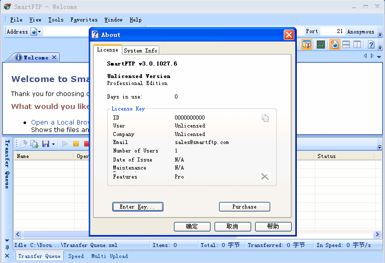The width and height of the screenshot is (385, 263).
Task: Click the 帮助 help button
Action: 273,226
